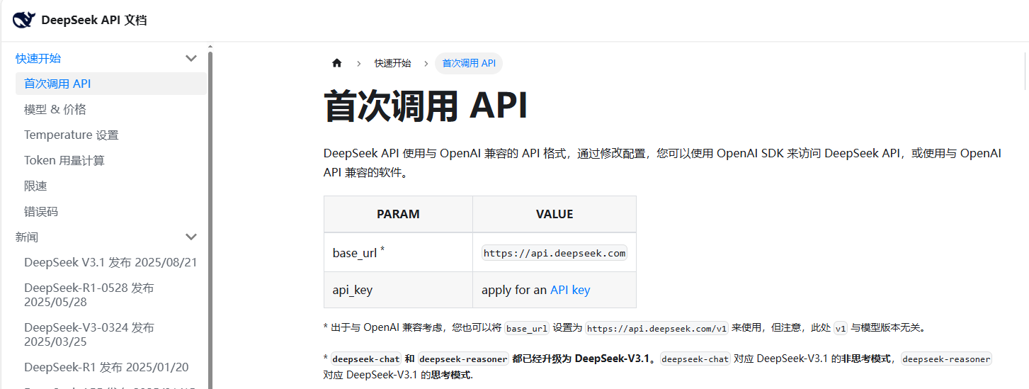1029x389 pixels.
Task: Click the api_key table cell
Action: tap(398, 290)
